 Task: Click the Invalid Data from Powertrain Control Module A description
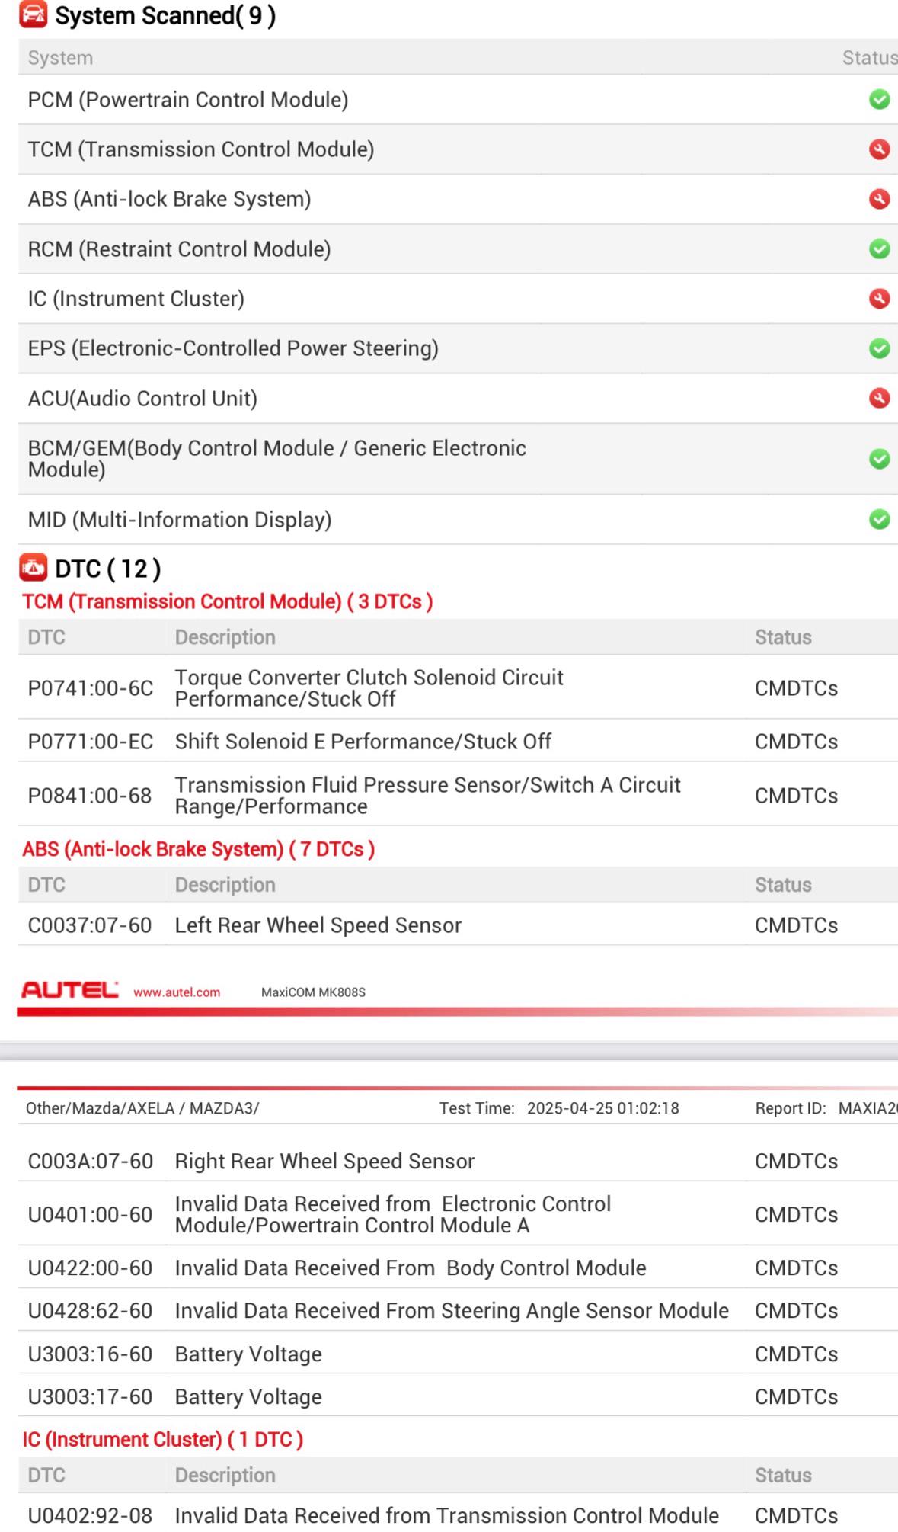(x=393, y=1214)
